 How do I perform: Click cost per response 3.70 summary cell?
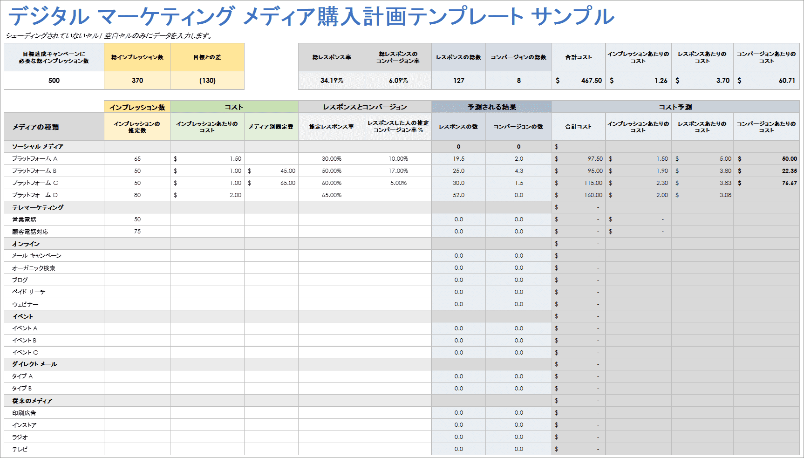point(702,80)
